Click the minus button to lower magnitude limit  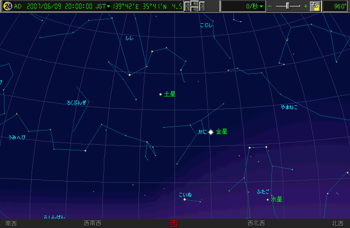195,9
